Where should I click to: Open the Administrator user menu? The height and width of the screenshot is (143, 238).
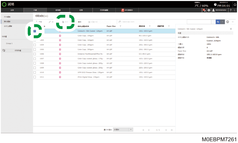coord(219,10)
